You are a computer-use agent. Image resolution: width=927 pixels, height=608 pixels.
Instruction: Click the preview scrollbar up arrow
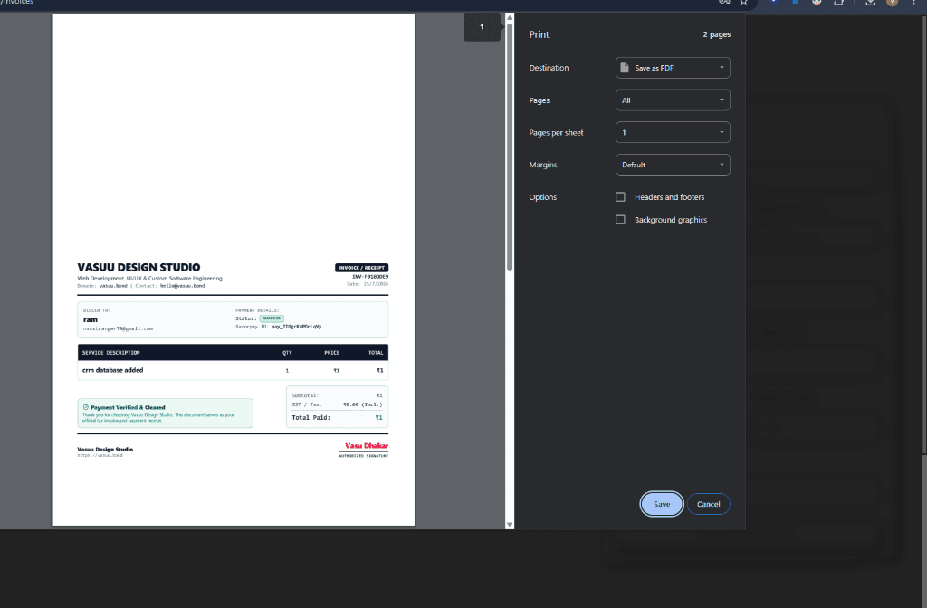[x=510, y=18]
